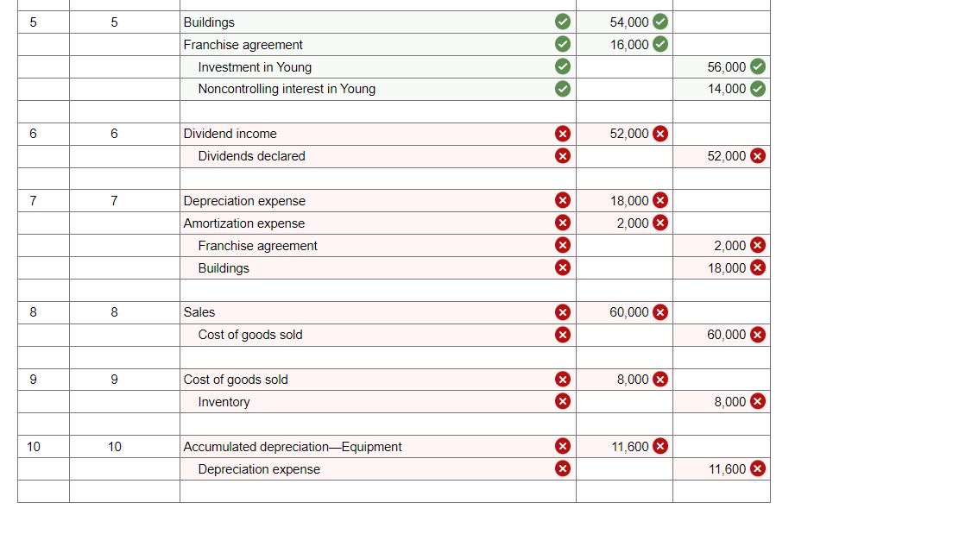Click the 2,000 Amortization expense debit amount
This screenshot has width=972, height=534.
click(632, 223)
